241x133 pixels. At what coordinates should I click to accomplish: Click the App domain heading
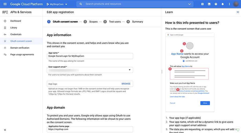[x=56, y=108]
